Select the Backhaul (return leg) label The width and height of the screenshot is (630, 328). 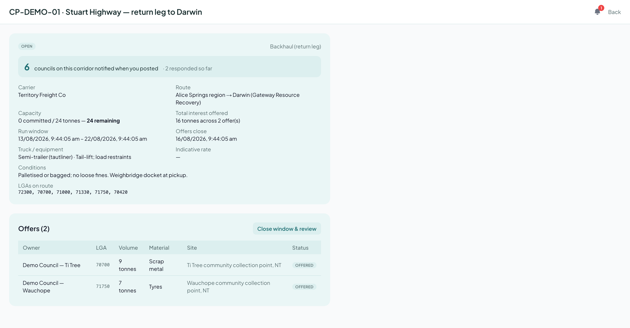click(x=295, y=46)
